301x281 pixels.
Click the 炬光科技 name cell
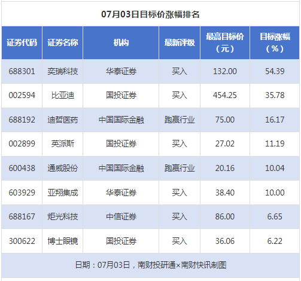[x=63, y=216]
